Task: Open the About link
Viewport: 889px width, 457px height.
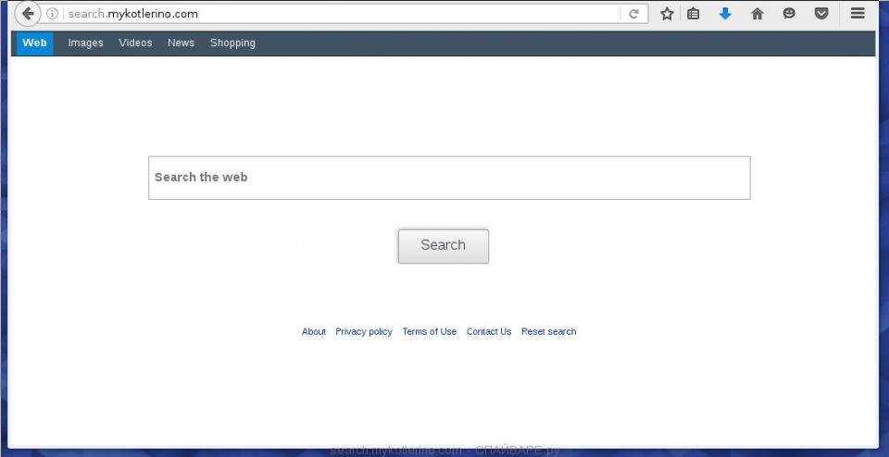Action: 314,331
